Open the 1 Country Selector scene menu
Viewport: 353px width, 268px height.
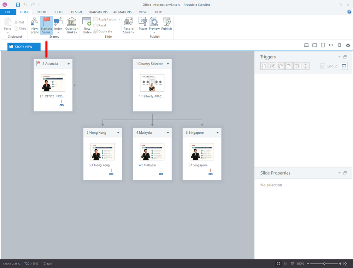[168, 64]
